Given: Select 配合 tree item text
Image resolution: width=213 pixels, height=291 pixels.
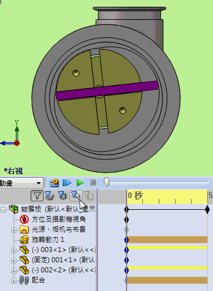Looking at the screenshot, I should 38,280.
